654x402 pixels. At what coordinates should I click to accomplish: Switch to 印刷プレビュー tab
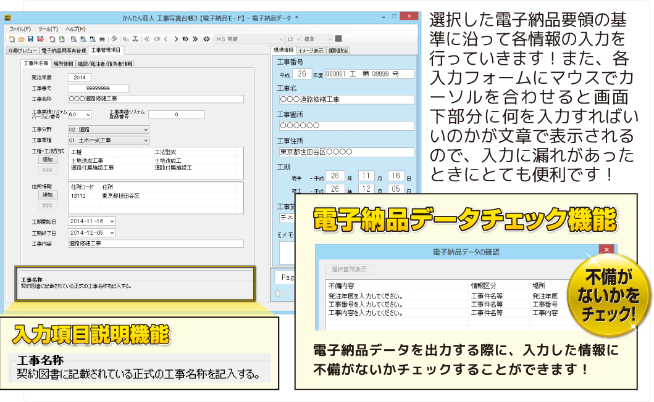click(22, 51)
